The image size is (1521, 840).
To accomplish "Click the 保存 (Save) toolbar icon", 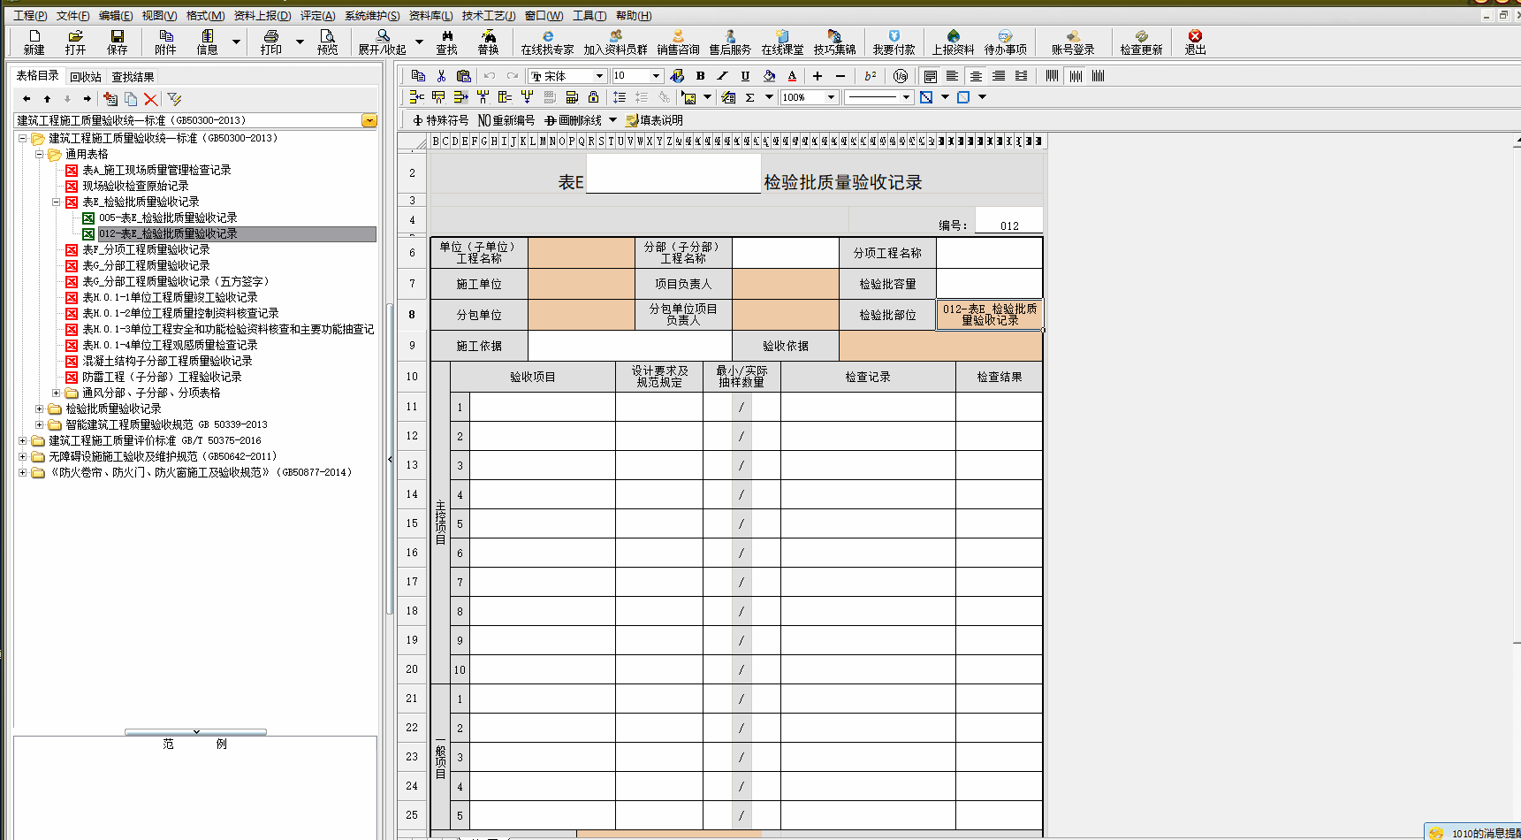I will point(117,42).
